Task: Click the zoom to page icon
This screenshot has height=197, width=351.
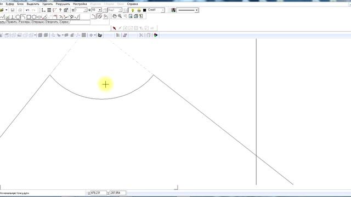Action: tap(131, 16)
